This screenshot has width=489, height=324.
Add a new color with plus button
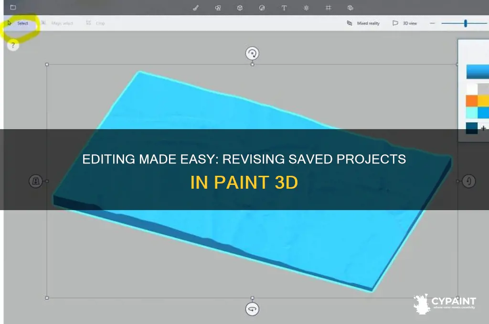tap(483, 128)
